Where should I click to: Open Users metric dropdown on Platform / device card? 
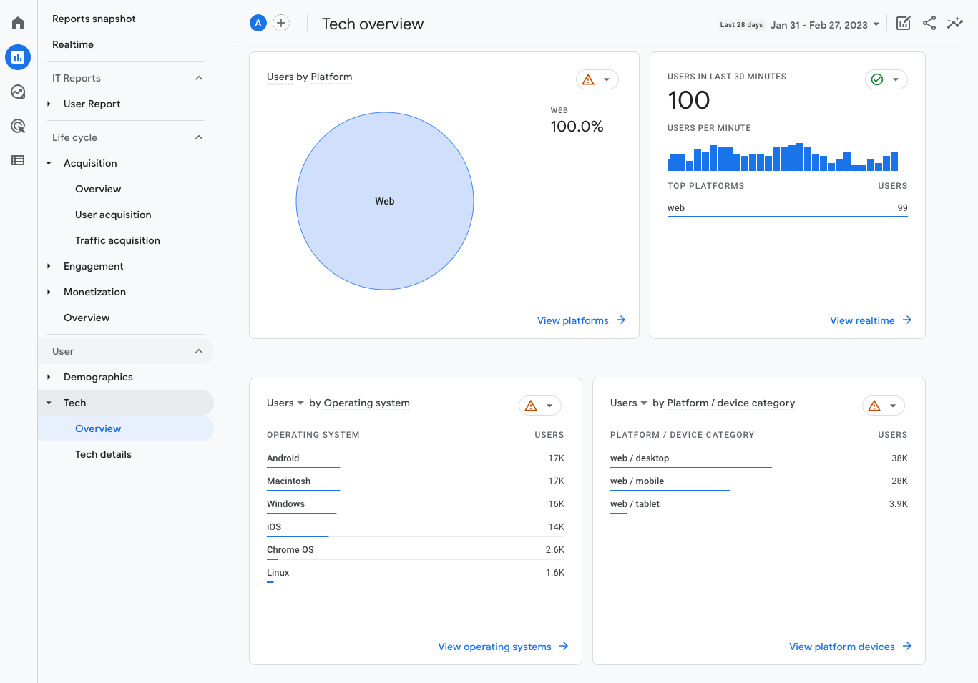pos(629,403)
